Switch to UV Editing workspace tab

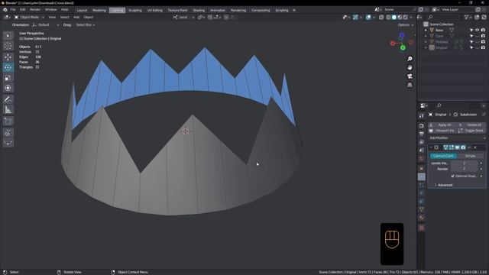pyautogui.click(x=154, y=10)
